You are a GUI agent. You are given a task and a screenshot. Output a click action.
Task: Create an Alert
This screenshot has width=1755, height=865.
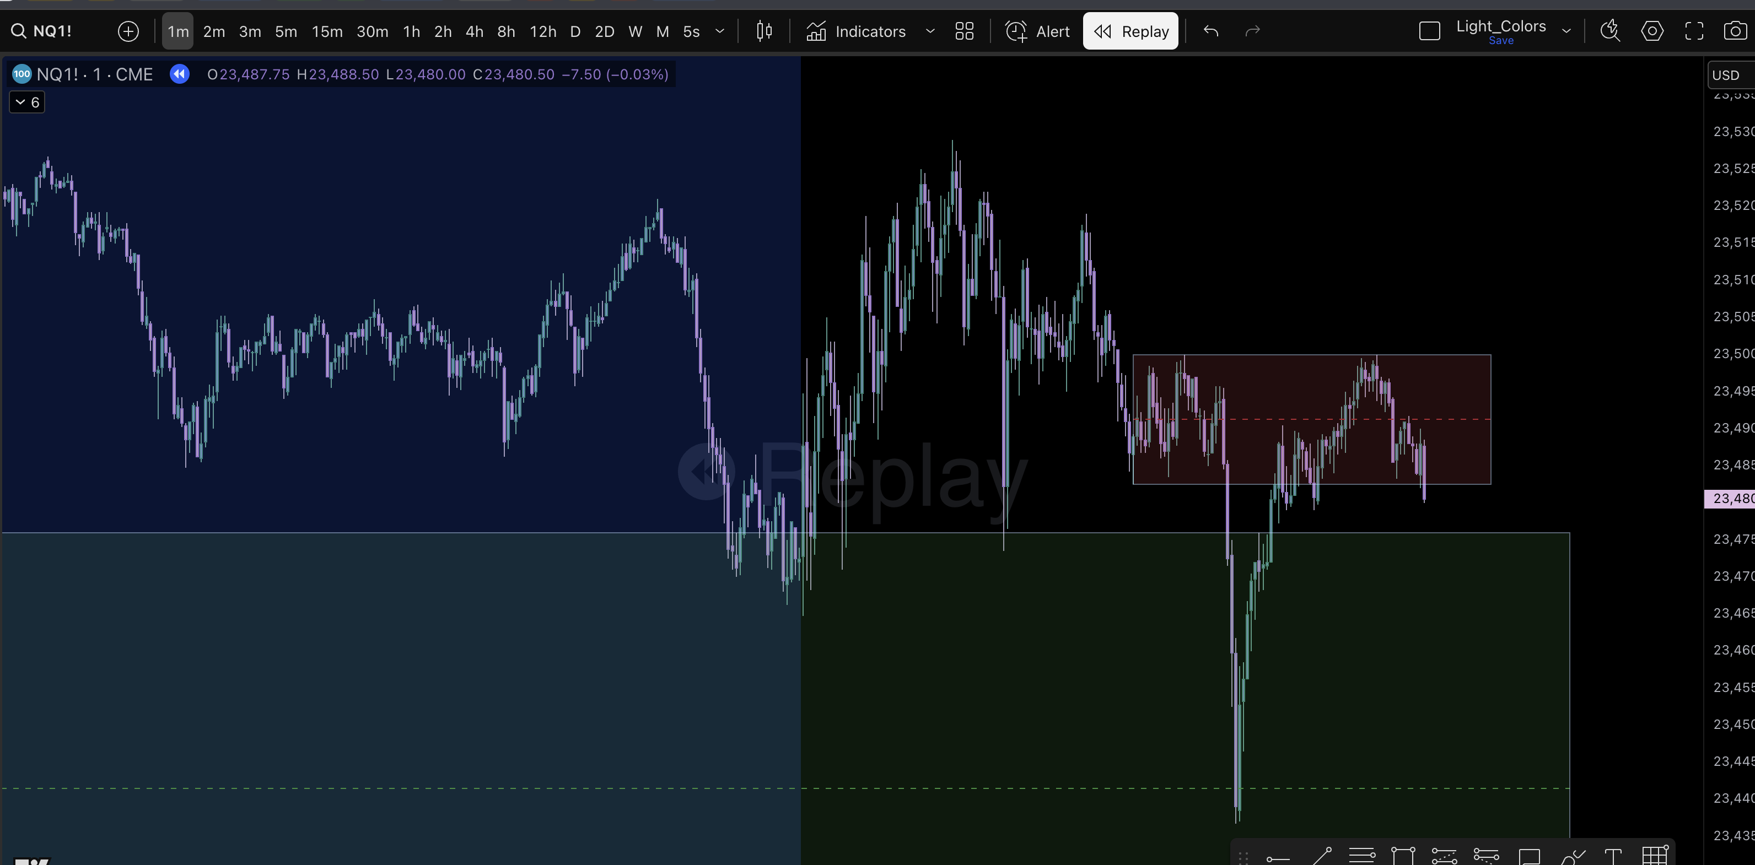pos(1037,31)
